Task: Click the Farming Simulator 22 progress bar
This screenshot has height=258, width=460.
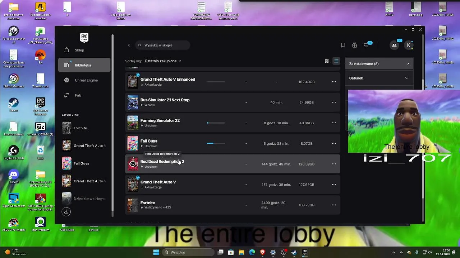Action: (x=216, y=123)
